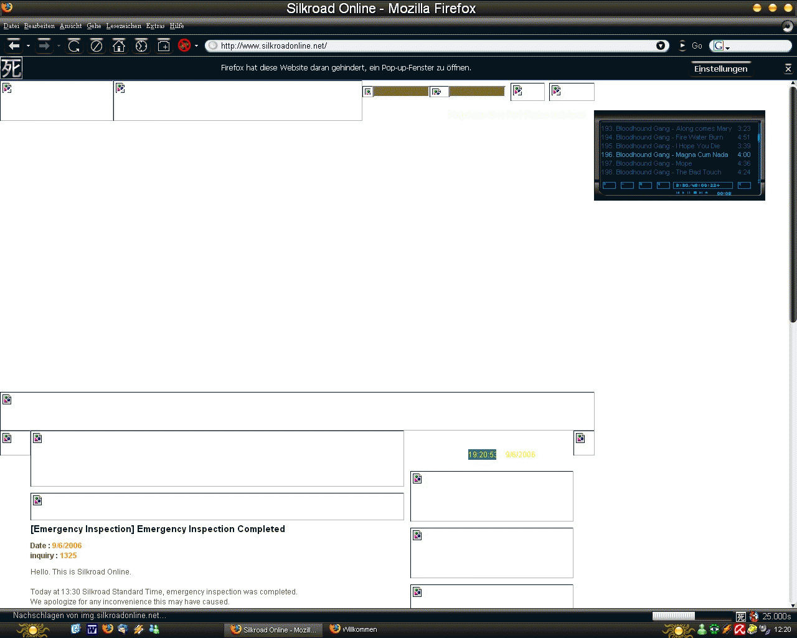797x638 pixels.
Task: Open the Ansicht menu
Action: (70, 26)
